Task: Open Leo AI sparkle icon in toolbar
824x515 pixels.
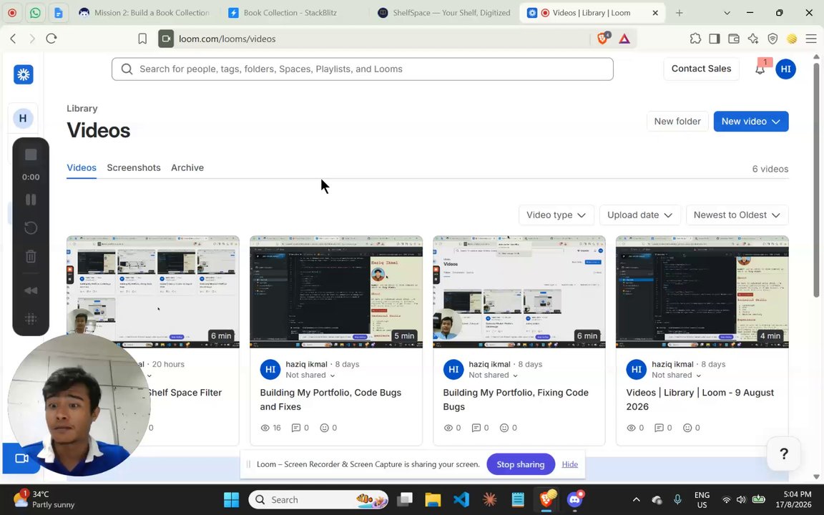Action: click(753, 39)
